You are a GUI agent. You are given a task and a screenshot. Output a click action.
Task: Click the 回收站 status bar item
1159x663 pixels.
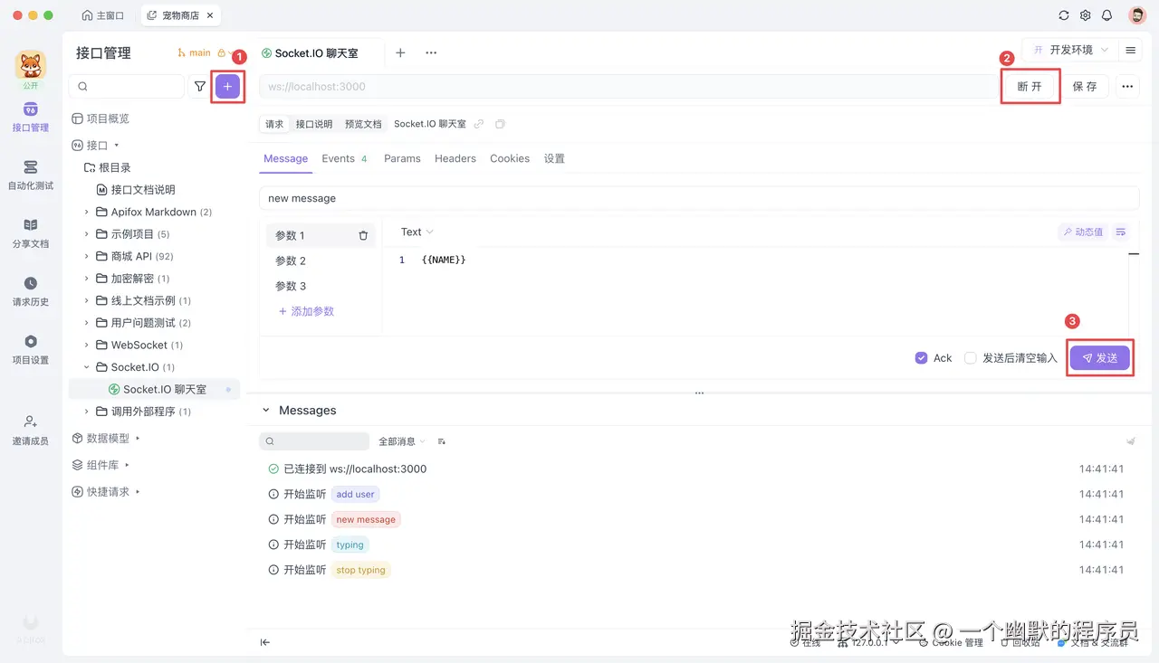pos(1020,642)
